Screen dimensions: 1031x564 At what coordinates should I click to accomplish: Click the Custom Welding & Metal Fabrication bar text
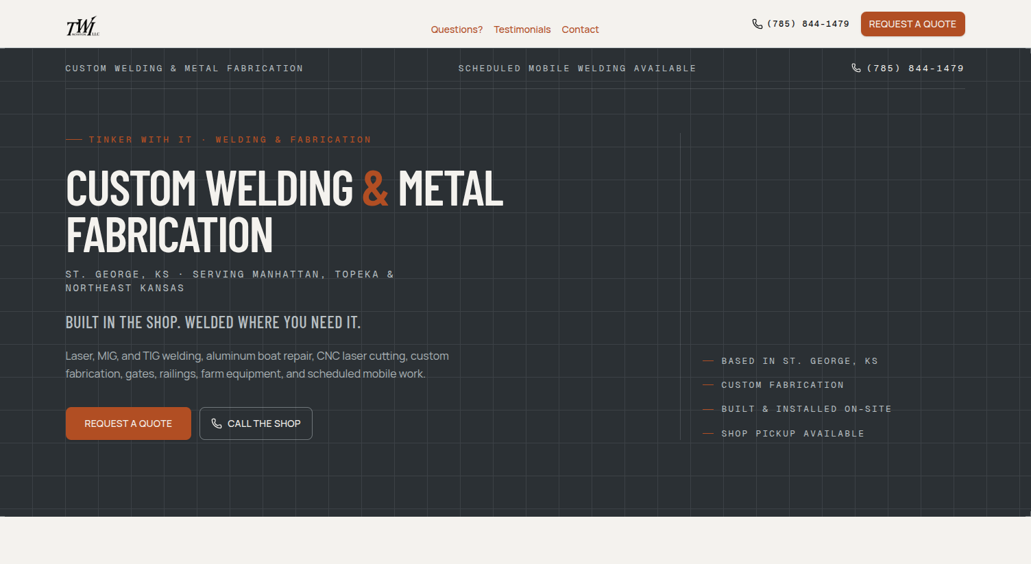[x=184, y=69]
